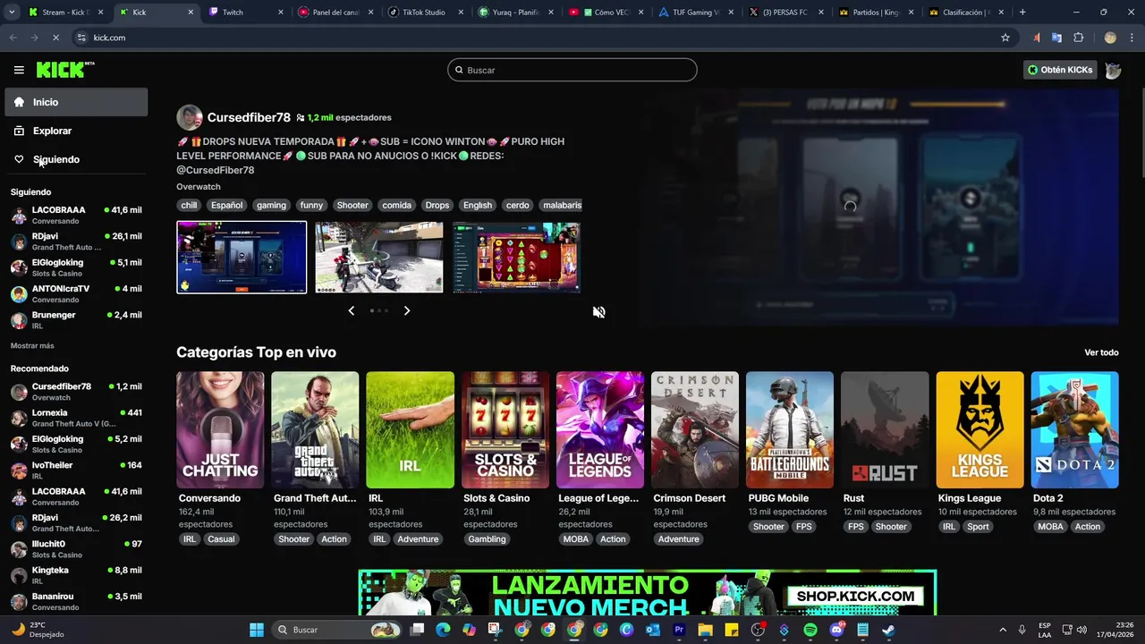The height and width of the screenshot is (644, 1145).
Task: Open Illuchit0 in the Recomendado list
Action: point(76,548)
